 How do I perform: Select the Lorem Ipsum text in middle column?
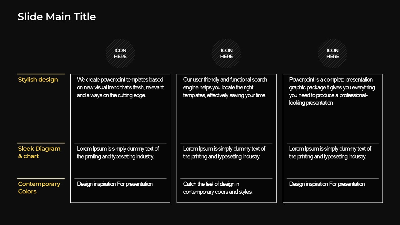pyautogui.click(x=224, y=152)
